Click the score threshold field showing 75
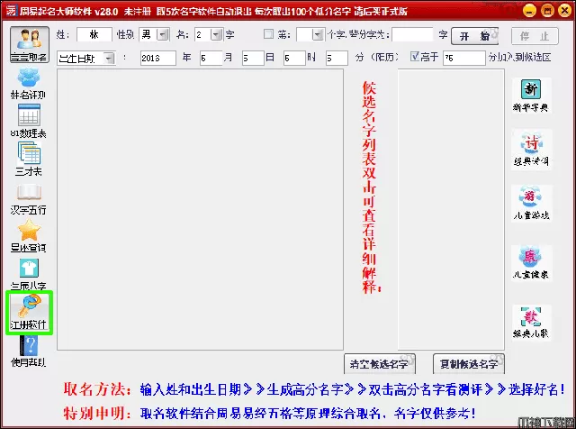The height and width of the screenshot is (429, 576). pyautogui.click(x=464, y=59)
